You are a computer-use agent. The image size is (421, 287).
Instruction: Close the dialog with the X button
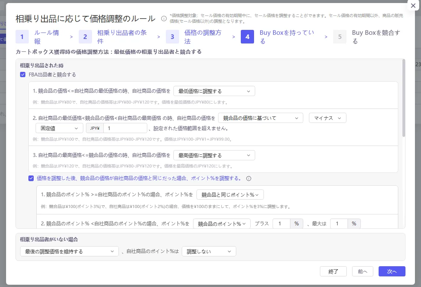[413, 6]
